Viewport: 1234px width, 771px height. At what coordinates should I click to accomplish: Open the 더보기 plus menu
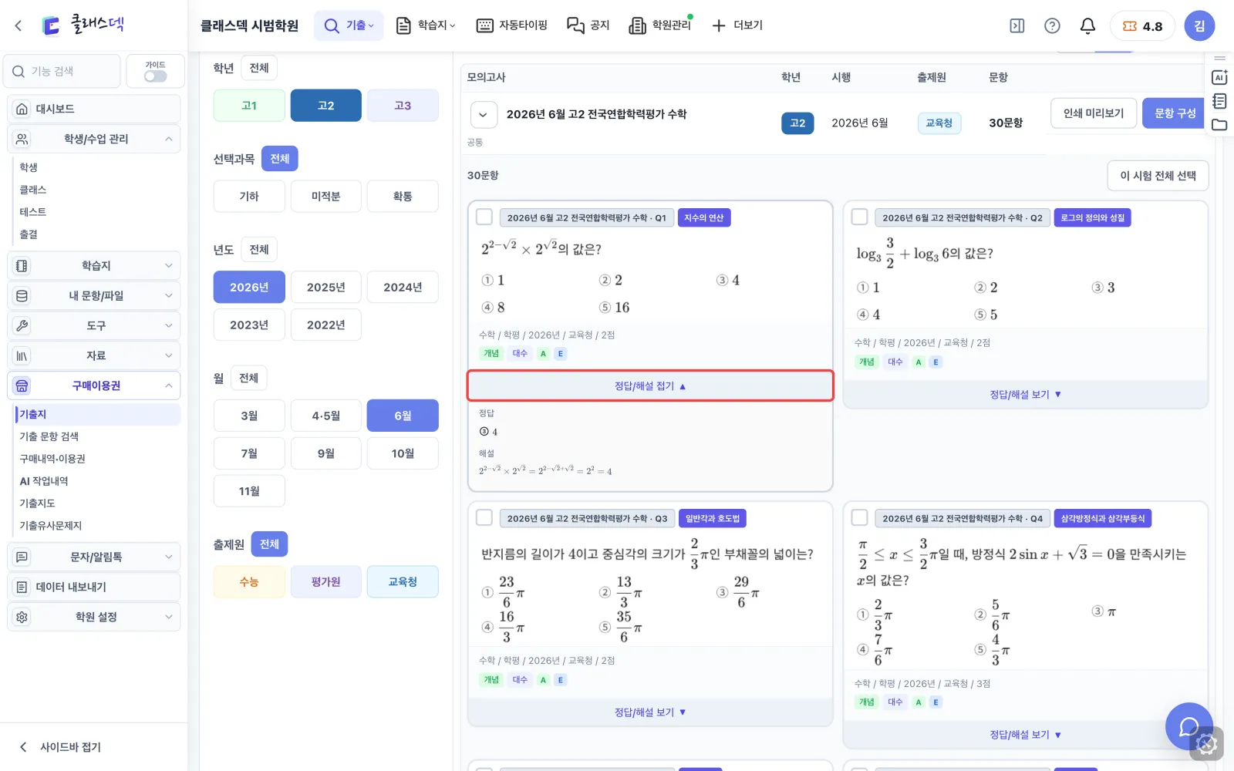pyautogui.click(x=737, y=25)
